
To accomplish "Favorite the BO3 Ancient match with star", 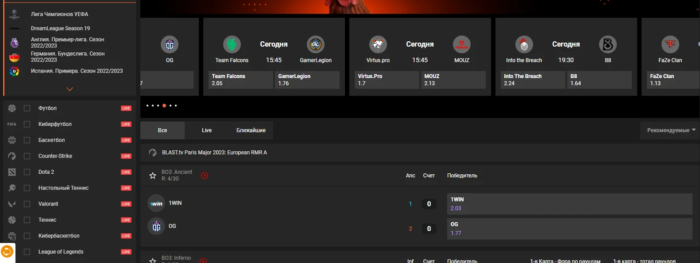I will (x=153, y=176).
